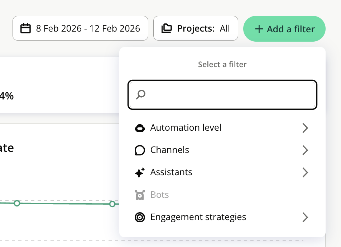
Task: Expand the Engagement strategies chevron arrow
Action: [x=305, y=217]
